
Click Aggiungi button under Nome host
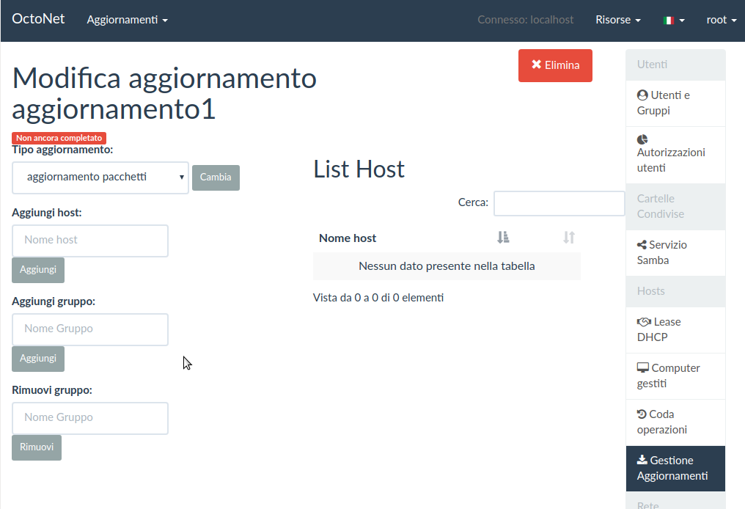(38, 270)
